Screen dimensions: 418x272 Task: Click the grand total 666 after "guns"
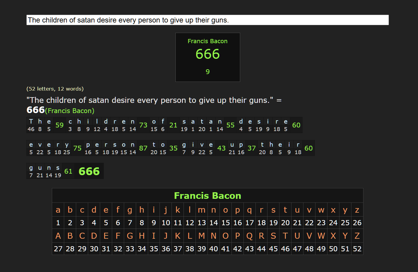(x=89, y=171)
